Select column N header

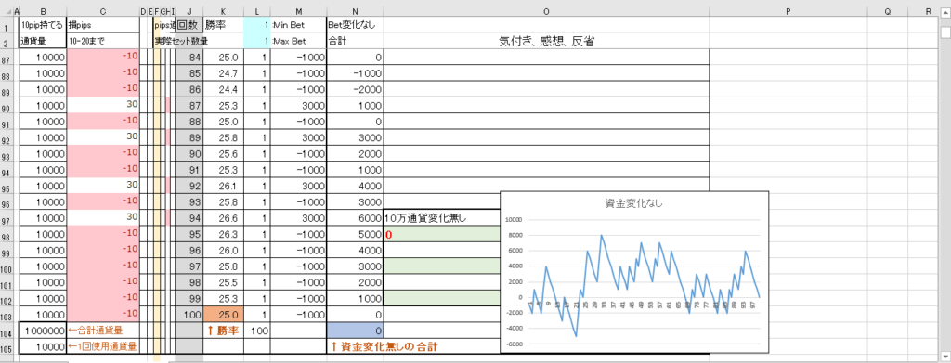pyautogui.click(x=355, y=11)
